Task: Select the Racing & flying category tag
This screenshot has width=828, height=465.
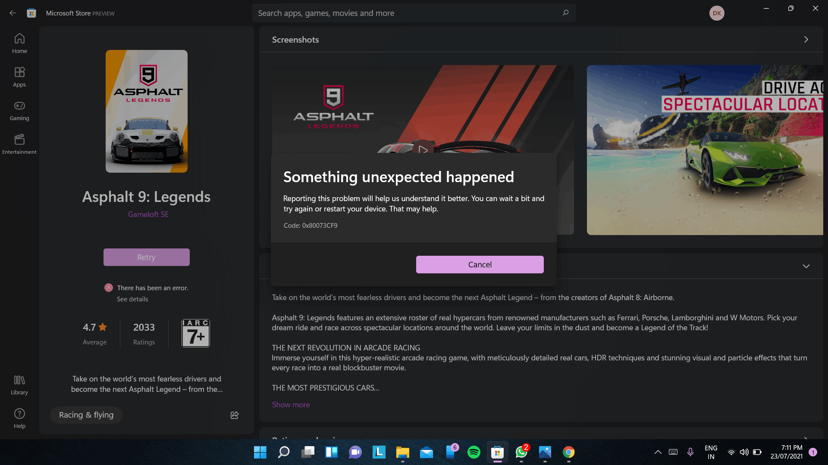Action: point(86,415)
